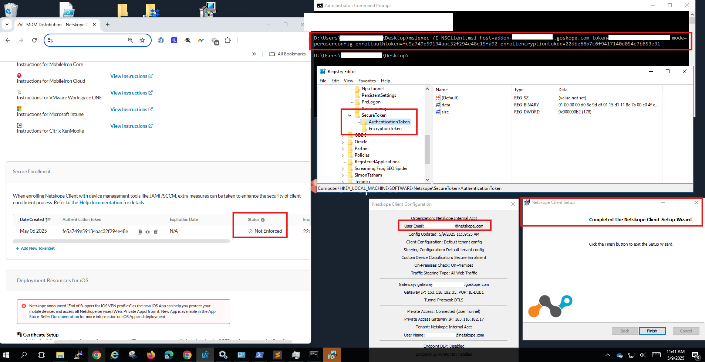Open Firefox from the taskbar
Image resolution: width=705 pixels, height=362 pixels.
(x=151, y=355)
